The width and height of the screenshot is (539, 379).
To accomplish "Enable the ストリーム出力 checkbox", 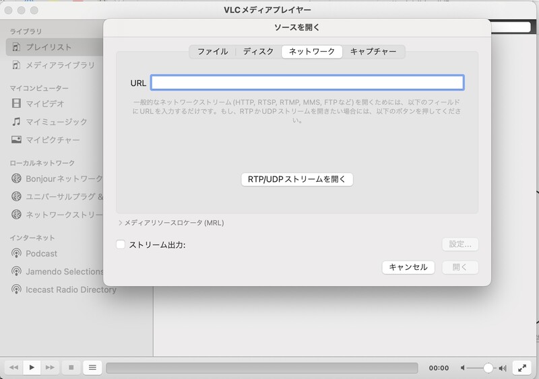I will pos(121,244).
